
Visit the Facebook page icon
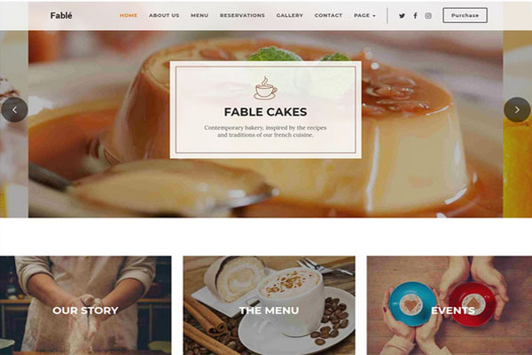(x=415, y=16)
